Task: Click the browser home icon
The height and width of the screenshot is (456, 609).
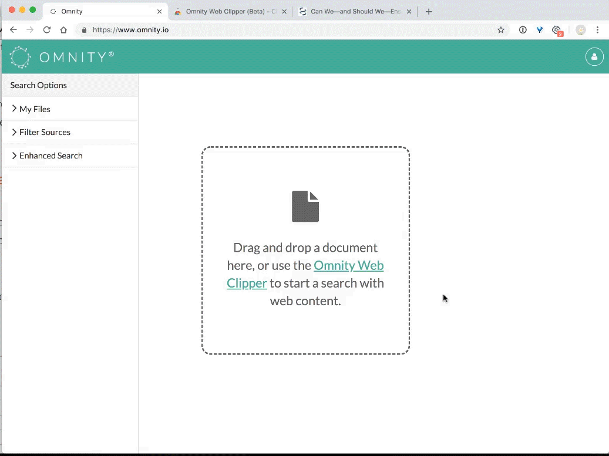Action: pyautogui.click(x=63, y=30)
